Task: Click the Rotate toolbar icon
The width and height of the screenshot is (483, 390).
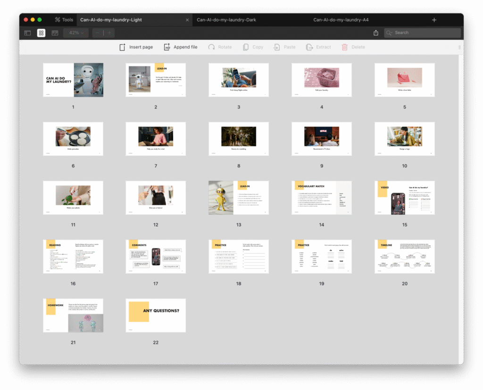Action: point(220,47)
